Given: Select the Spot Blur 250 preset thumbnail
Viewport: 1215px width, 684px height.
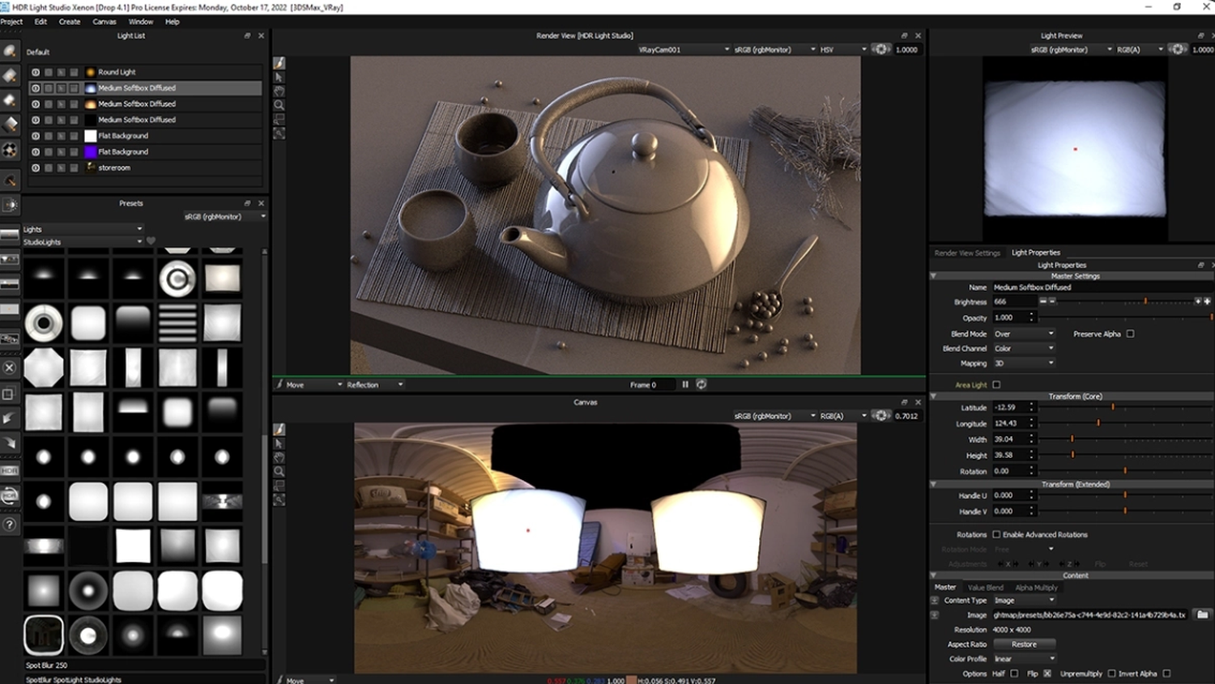Looking at the screenshot, I should coord(43,635).
